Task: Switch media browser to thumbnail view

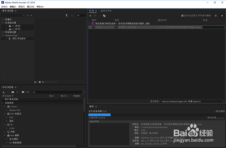Action: point(40,82)
